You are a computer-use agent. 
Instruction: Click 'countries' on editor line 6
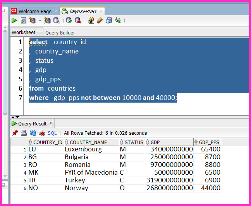pos(62,88)
